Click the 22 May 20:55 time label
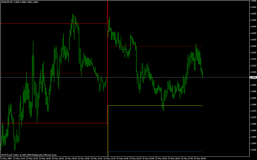The width and height of the screenshot is (257, 160). (84, 158)
